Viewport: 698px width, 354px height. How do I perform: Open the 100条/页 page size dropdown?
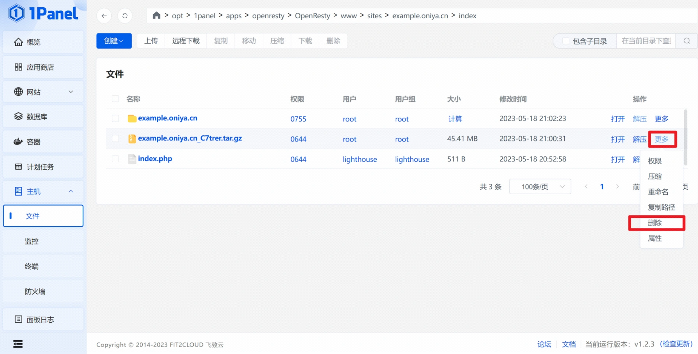tap(540, 186)
